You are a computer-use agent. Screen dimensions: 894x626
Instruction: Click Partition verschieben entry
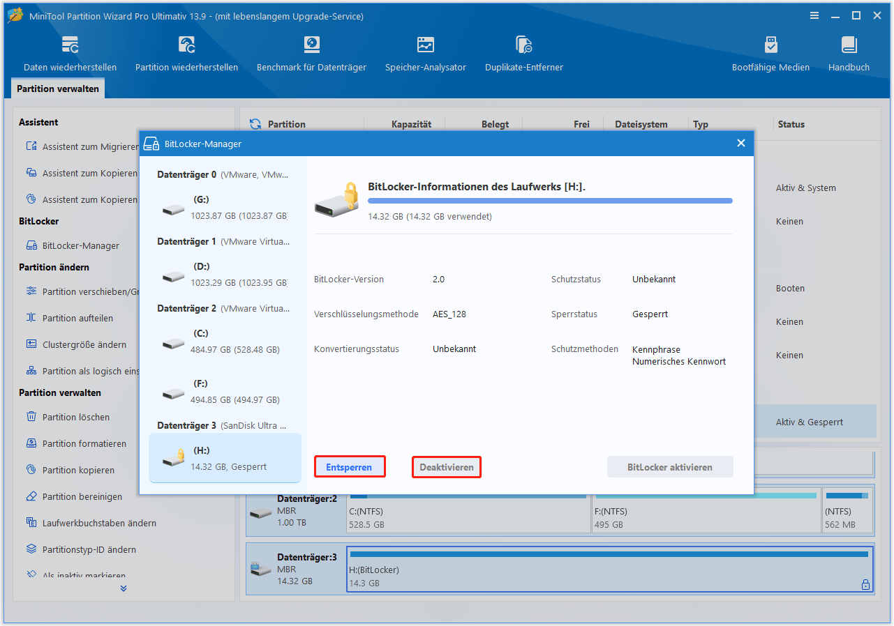pyautogui.click(x=82, y=291)
